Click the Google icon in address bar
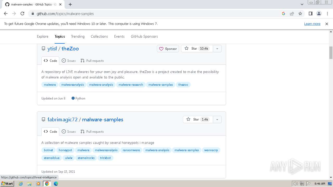 click(x=284, y=14)
